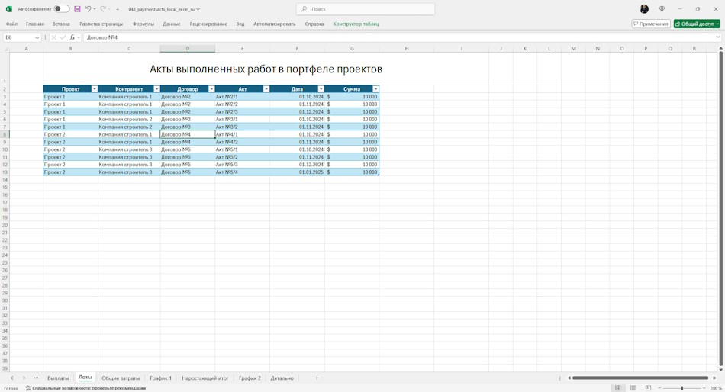Open the Контрагент column filter dropdown
The width and height of the screenshot is (725, 392).
pyautogui.click(x=156, y=88)
